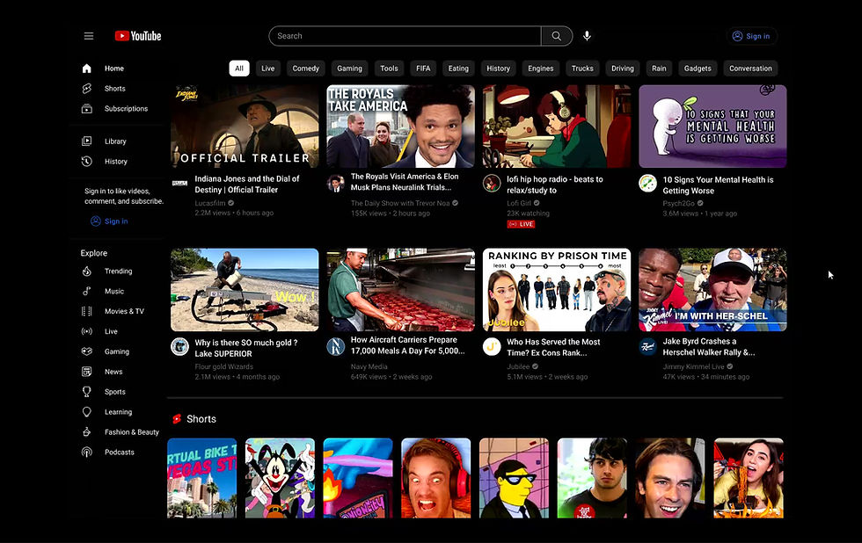The width and height of the screenshot is (862, 543).
Task: Start voice search with microphone icon
Action: click(x=588, y=36)
